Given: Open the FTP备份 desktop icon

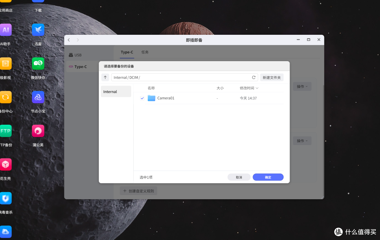Looking at the screenshot, I should 6,131.
